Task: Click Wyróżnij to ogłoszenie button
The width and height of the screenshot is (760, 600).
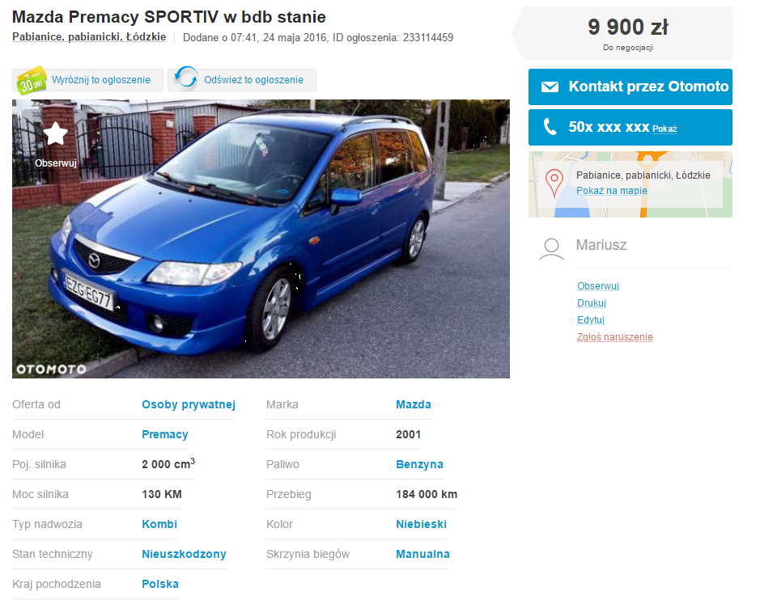Action: coord(87,80)
